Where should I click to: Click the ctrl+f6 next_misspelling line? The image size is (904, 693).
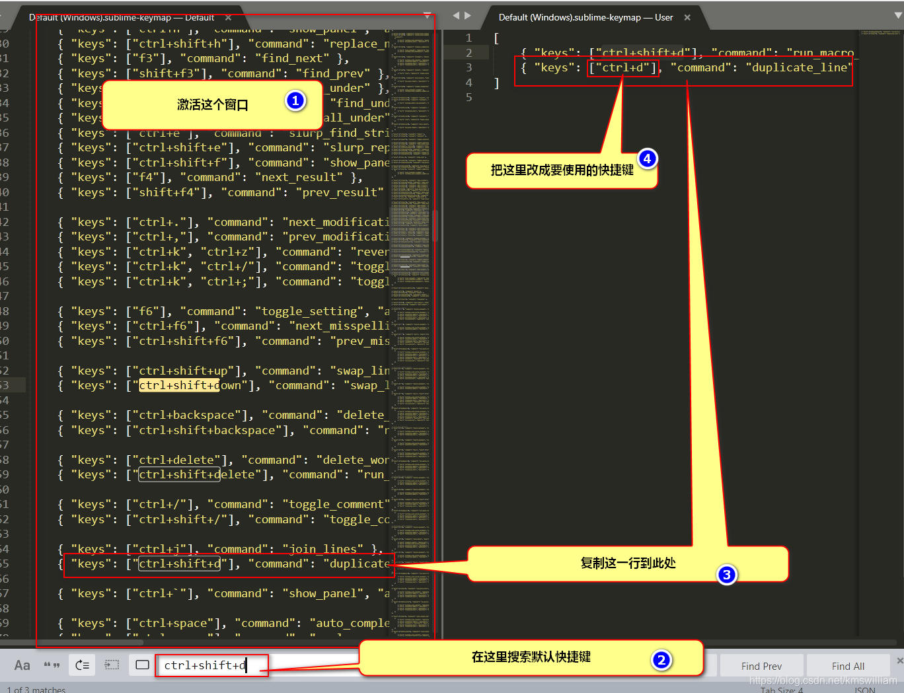(x=223, y=326)
